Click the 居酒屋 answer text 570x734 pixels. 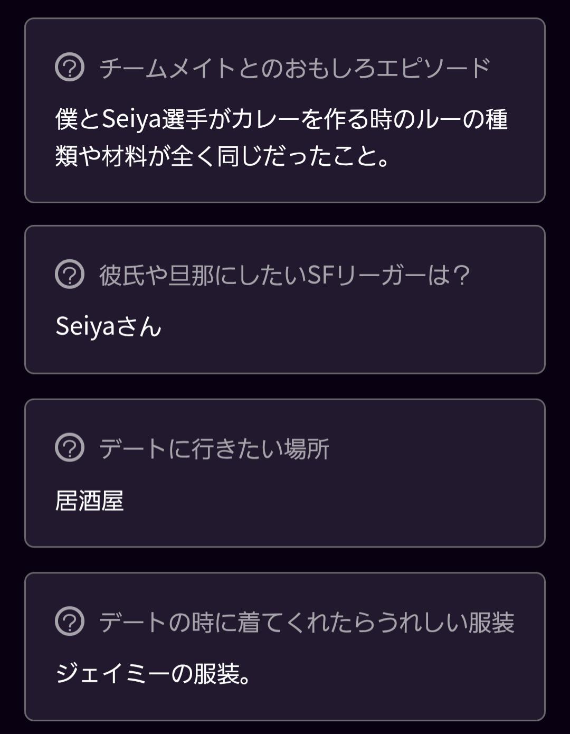tap(89, 501)
